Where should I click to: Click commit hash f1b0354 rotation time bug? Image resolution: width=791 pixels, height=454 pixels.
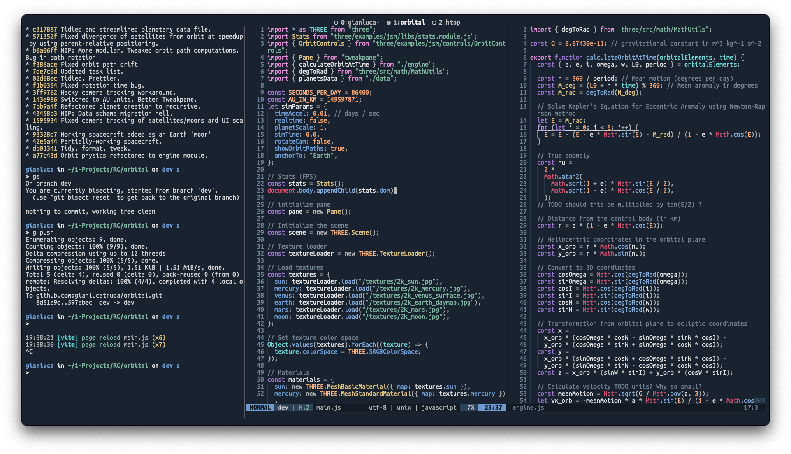point(45,85)
